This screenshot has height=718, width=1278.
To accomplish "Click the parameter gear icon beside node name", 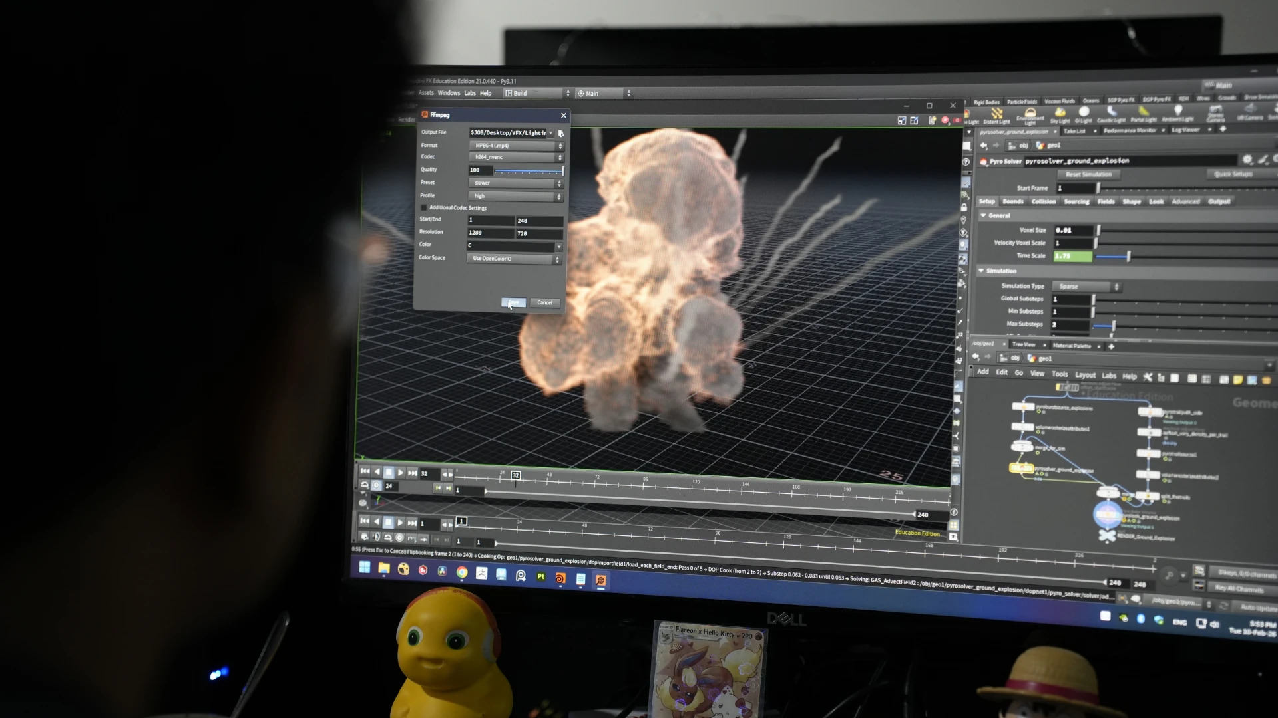I will (x=1247, y=160).
